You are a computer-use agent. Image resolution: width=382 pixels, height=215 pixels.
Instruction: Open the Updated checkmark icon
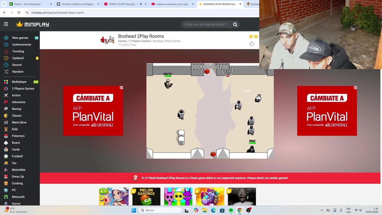(x=6, y=58)
